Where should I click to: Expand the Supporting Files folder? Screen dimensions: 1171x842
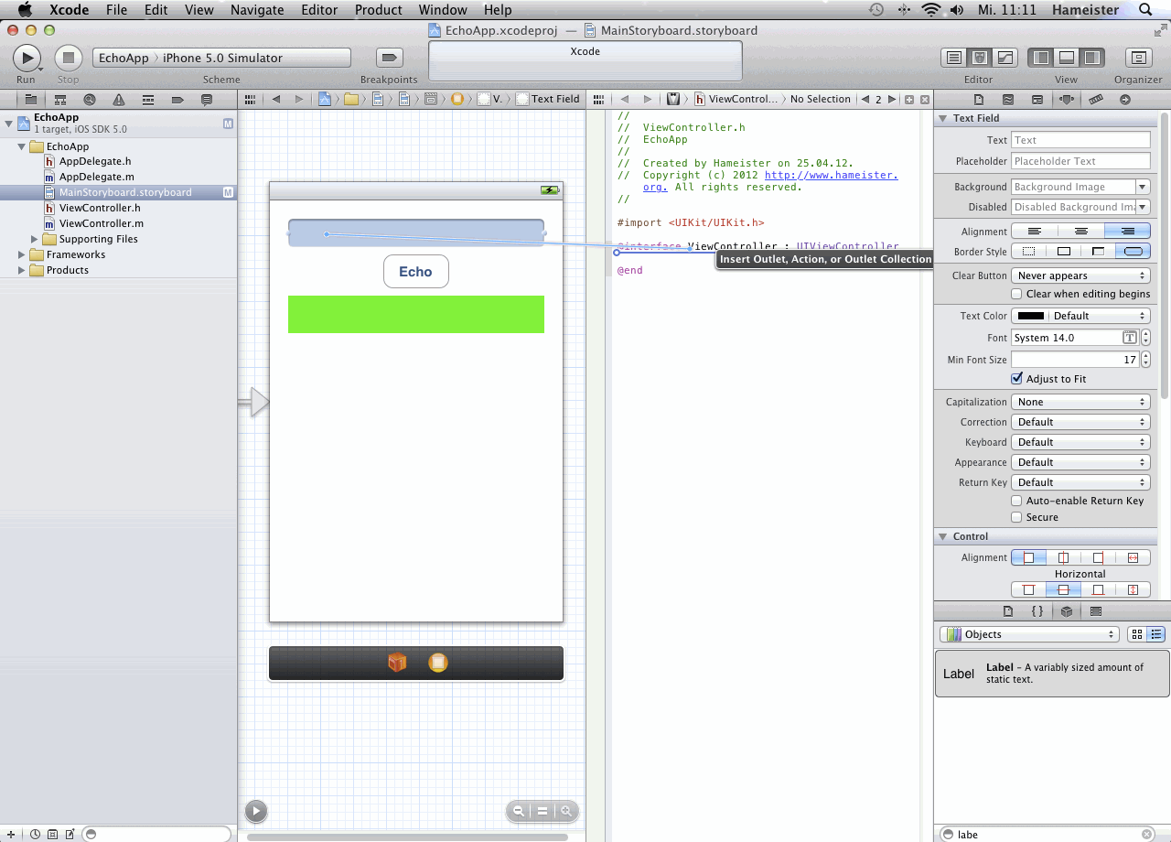pos(35,239)
